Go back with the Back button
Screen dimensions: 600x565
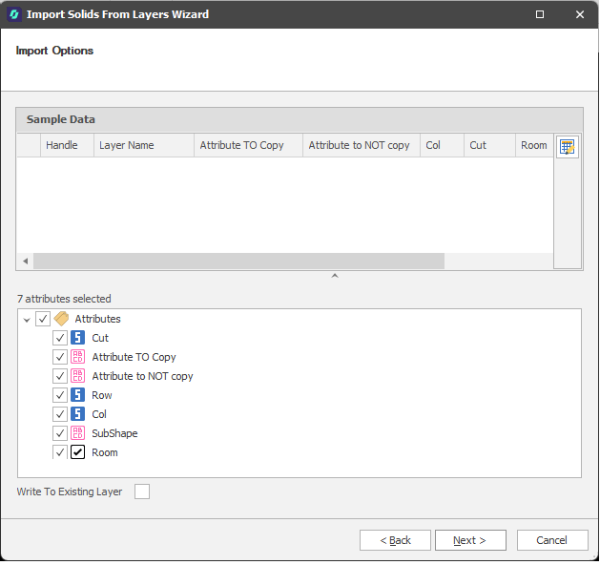[x=395, y=540]
